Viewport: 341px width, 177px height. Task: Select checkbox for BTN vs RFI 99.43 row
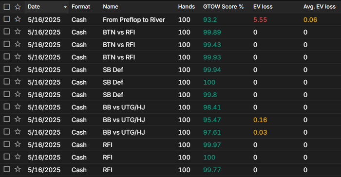pos(7,44)
